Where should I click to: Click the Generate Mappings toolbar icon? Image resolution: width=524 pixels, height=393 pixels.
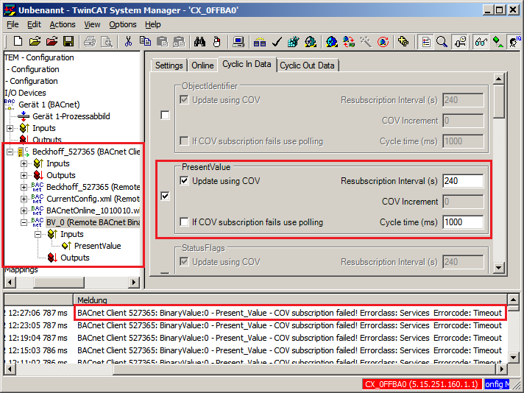click(260, 42)
